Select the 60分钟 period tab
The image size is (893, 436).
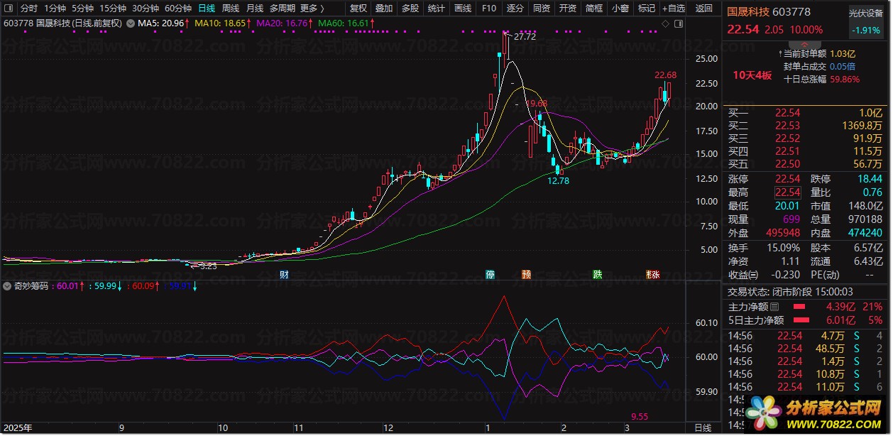pyautogui.click(x=177, y=9)
